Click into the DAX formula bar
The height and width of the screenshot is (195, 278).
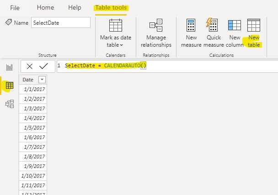167,66
